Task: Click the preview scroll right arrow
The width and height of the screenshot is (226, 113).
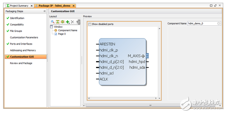Action: [156, 98]
